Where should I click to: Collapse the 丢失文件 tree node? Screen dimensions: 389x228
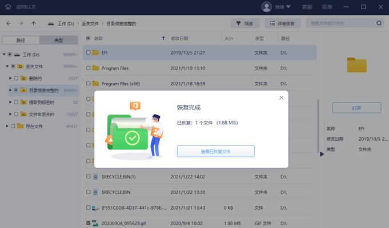coord(7,66)
